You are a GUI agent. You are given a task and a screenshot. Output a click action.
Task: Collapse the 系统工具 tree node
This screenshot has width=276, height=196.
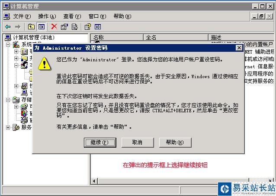pyautogui.click(x=8, y=44)
